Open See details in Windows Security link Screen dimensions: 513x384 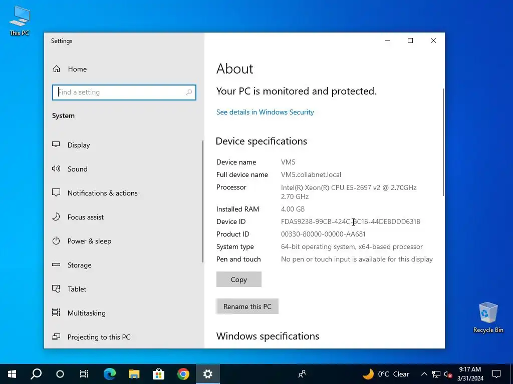(x=265, y=112)
